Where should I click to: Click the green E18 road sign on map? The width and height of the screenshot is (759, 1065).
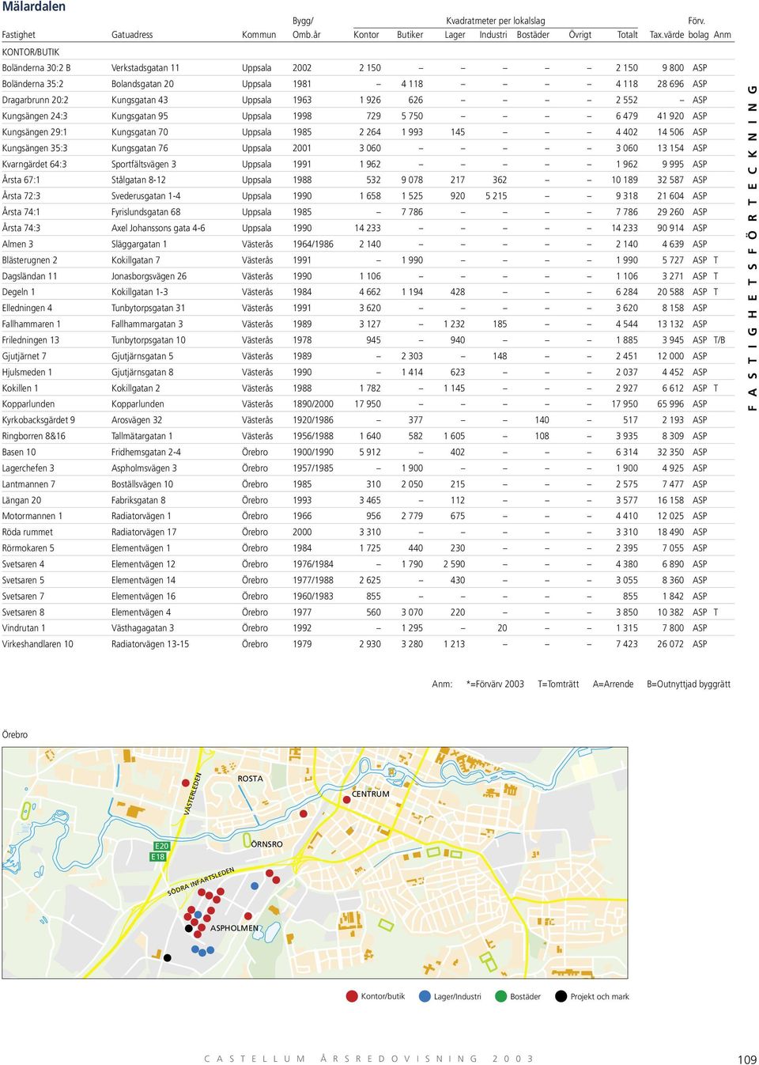(x=158, y=857)
